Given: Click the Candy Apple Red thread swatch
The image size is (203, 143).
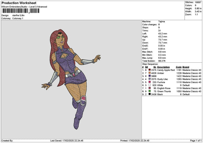Looking at the screenshot, I should click(x=149, y=70).
